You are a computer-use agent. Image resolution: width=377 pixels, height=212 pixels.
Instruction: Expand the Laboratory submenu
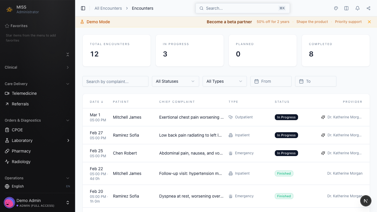68,140
